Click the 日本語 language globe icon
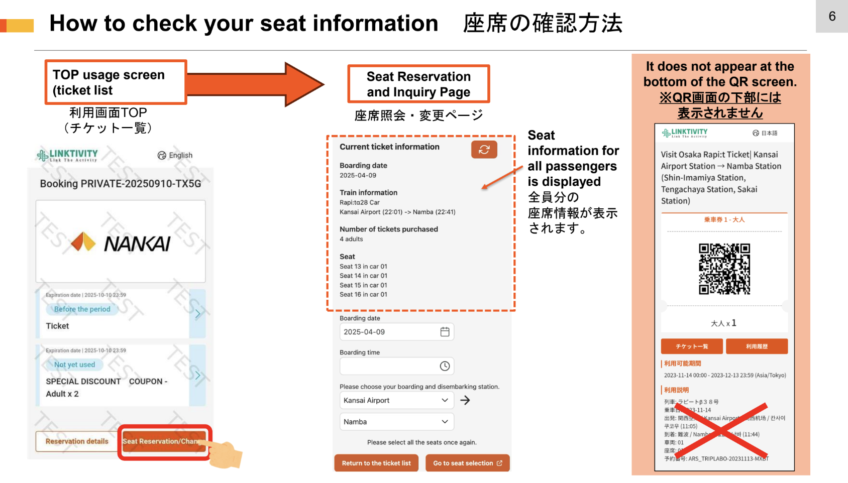The image size is (848, 483). point(756,133)
